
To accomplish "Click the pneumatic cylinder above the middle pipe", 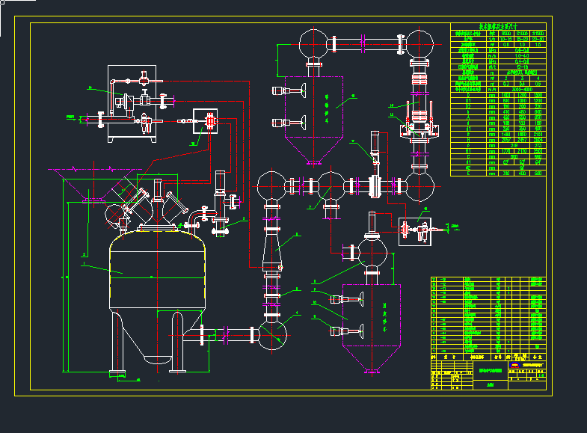I will tap(375, 152).
